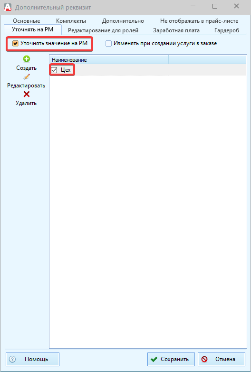The image size is (251, 372).
Task: Click the application logo in title bar
Action: 8,7
